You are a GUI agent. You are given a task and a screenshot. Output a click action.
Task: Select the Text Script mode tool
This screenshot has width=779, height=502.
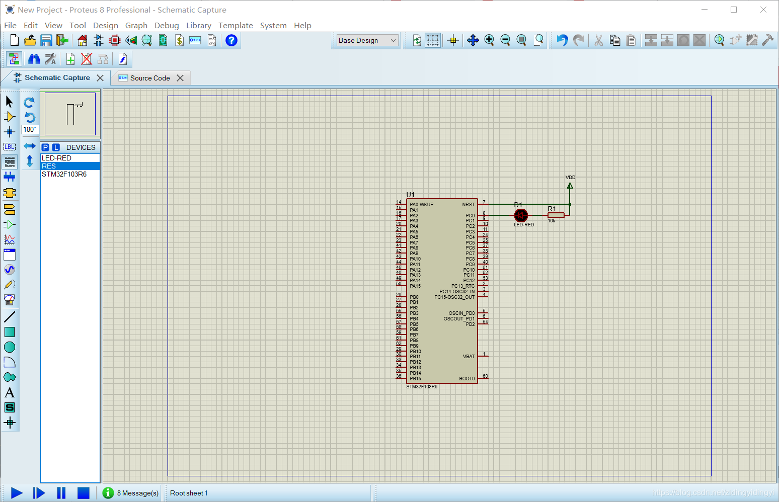9,162
